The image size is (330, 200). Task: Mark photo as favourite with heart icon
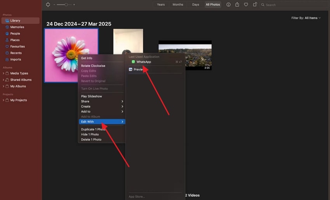tap(246, 5)
